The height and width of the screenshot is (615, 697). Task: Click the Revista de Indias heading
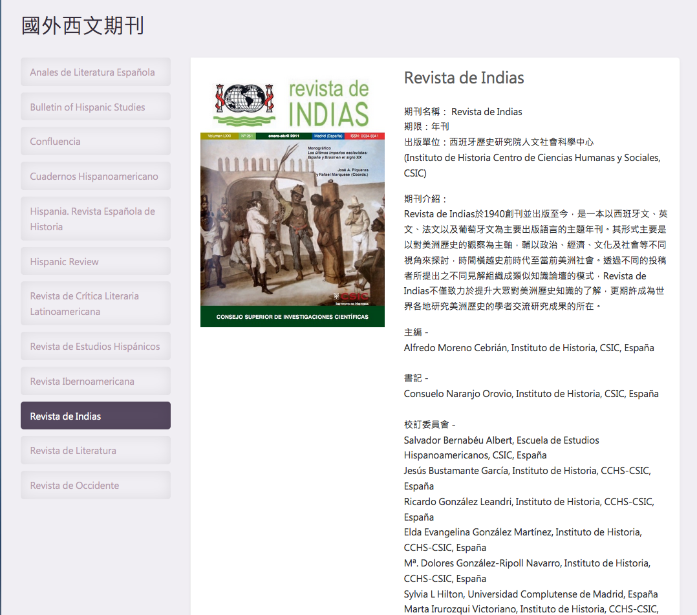pos(464,78)
